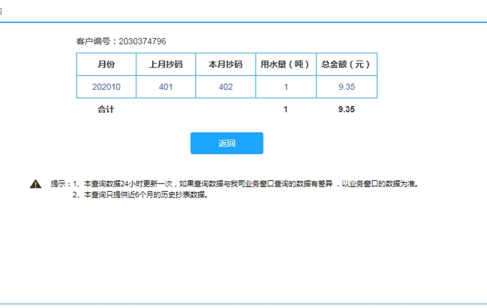Screen dimensions: 487x308
Task: Click the total amount cell 9.35 in table row
Action: [347, 87]
